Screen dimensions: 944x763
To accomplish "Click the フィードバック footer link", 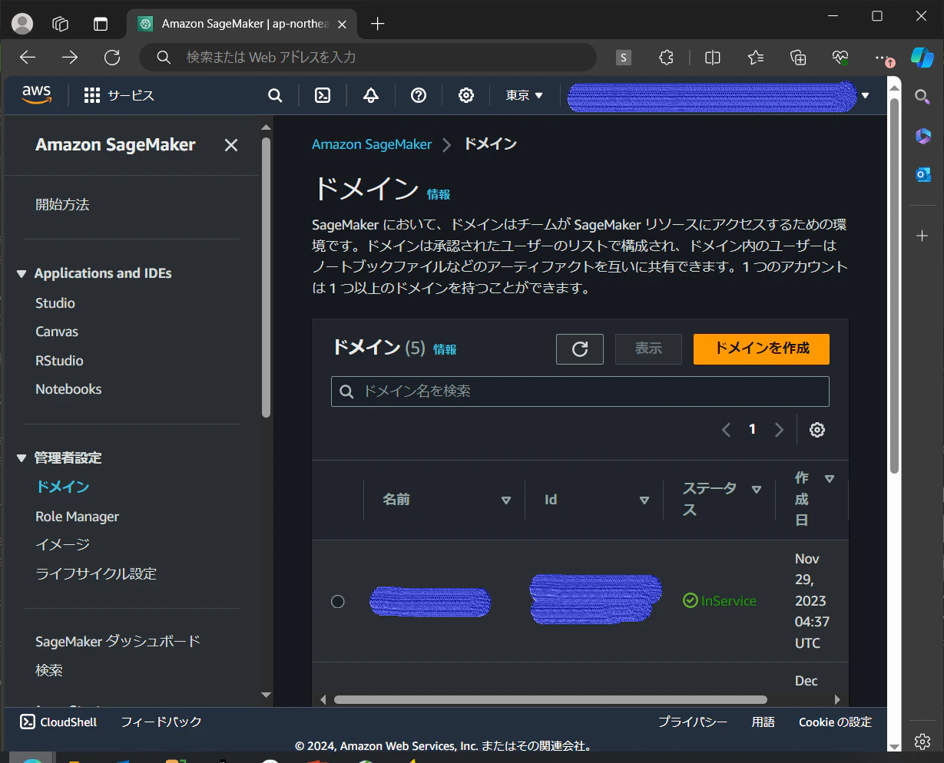I will pos(161,722).
